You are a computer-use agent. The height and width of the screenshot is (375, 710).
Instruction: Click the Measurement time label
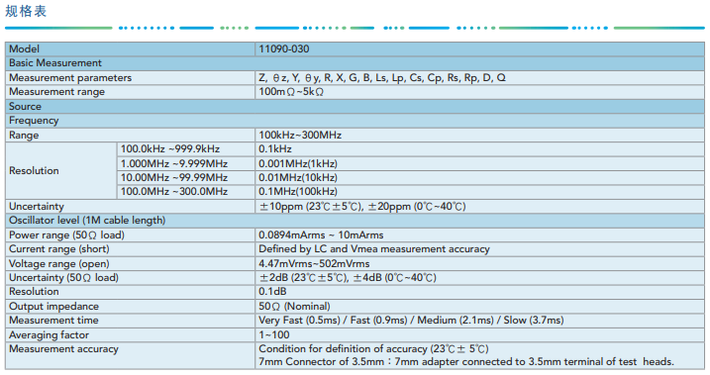[x=53, y=321]
